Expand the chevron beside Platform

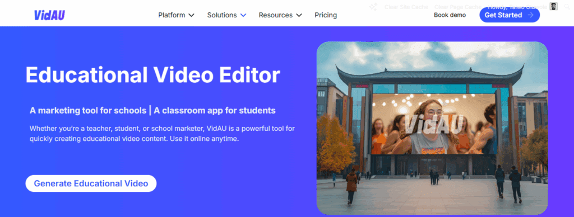(191, 15)
